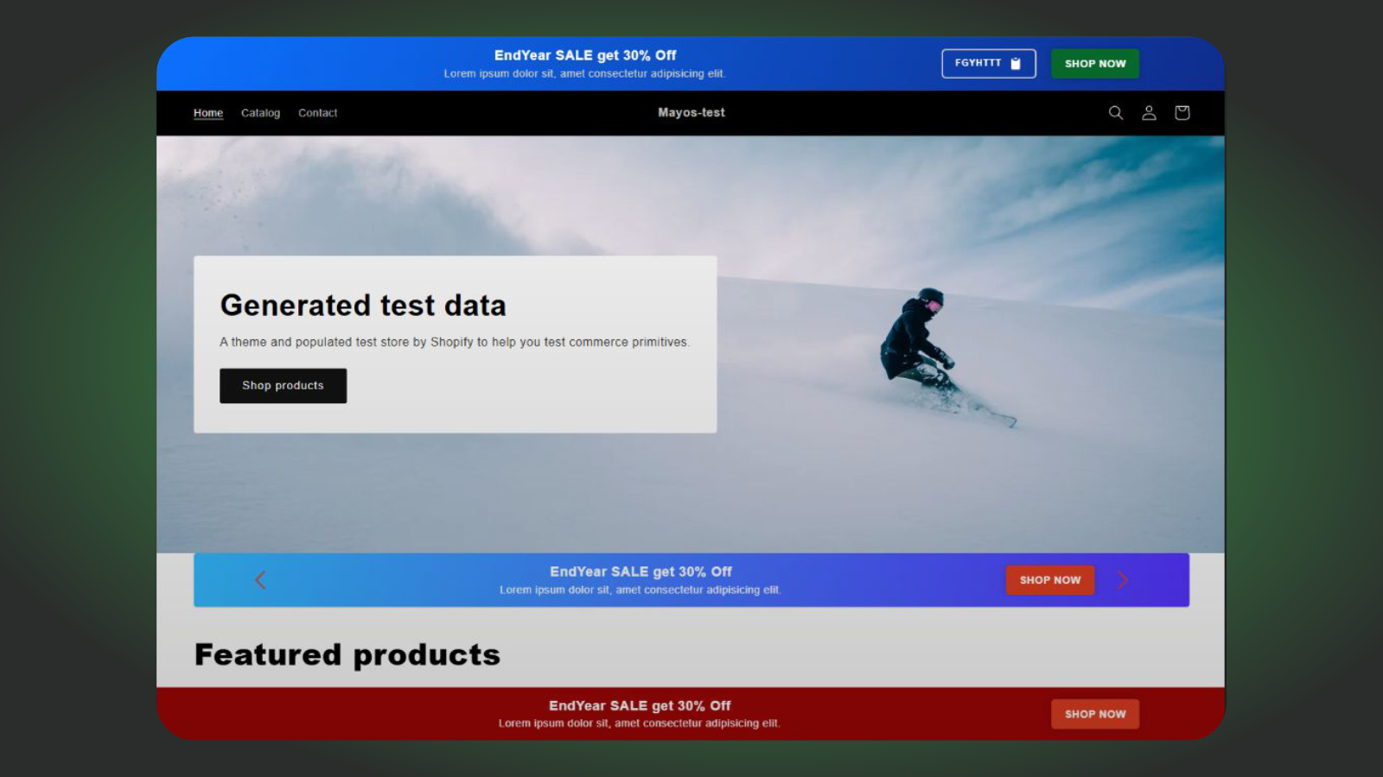Select the Home menu item
Viewport: 1383px width, 777px height.
pyautogui.click(x=208, y=113)
